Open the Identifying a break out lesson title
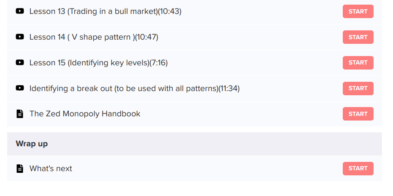This screenshot has height=196, width=393. tap(134, 89)
